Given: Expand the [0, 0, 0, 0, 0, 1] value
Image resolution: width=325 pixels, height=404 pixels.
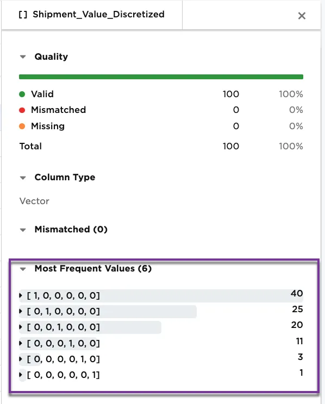Looking at the screenshot, I should point(21,375).
